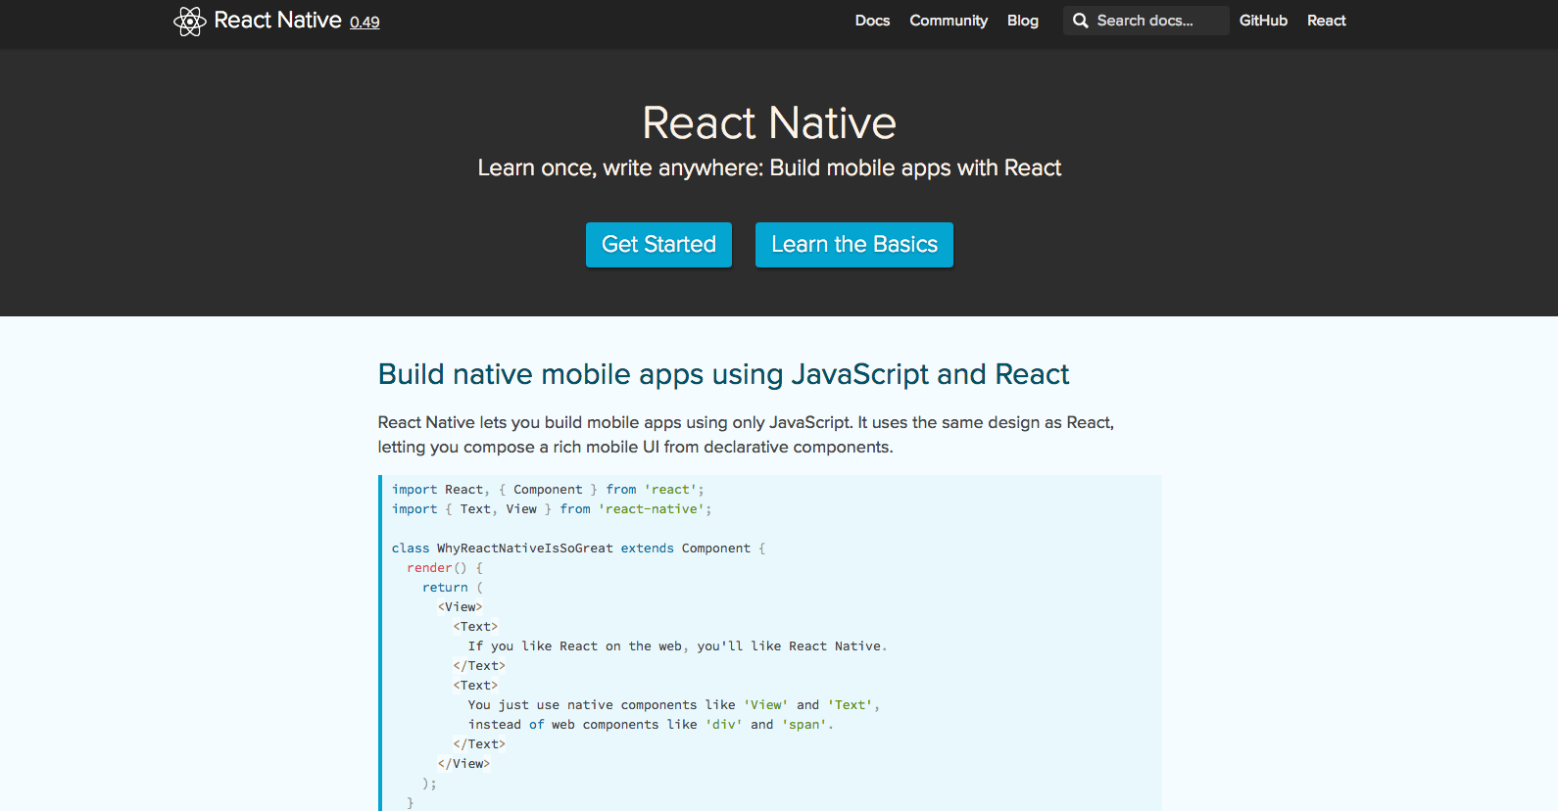Click the search magnifier icon
Viewport: 1558px width, 811px height.
[x=1080, y=21]
